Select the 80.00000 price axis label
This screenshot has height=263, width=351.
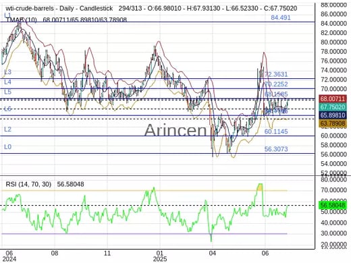pos(333,42)
